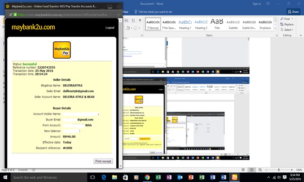Select the amount RM46.00
The image size is (304, 182).
[69, 136]
